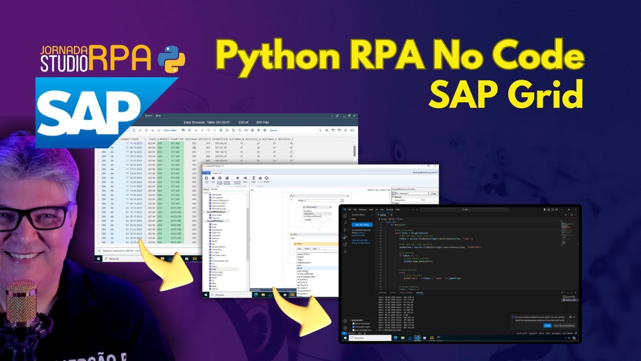Click the run play icon in VS Code editor
641x361 pixels.
566,215
